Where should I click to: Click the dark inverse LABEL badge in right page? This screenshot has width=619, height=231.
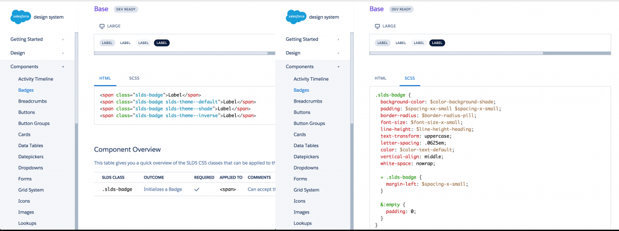tap(437, 43)
